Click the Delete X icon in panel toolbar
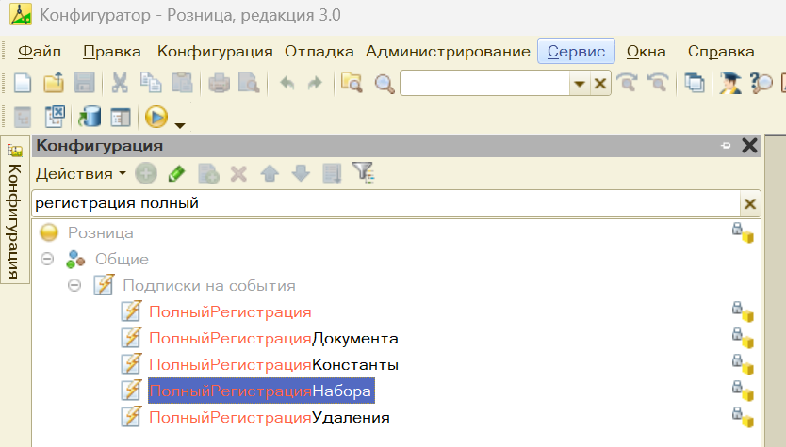This screenshot has height=447, width=786. 238,174
